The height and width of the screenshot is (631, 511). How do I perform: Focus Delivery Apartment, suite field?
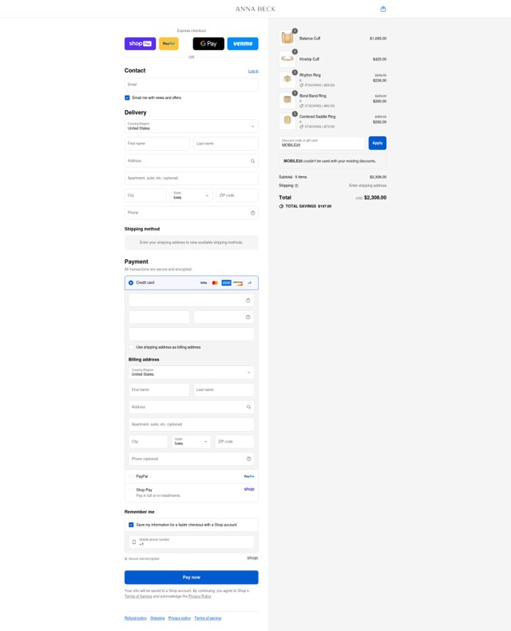pos(192,178)
